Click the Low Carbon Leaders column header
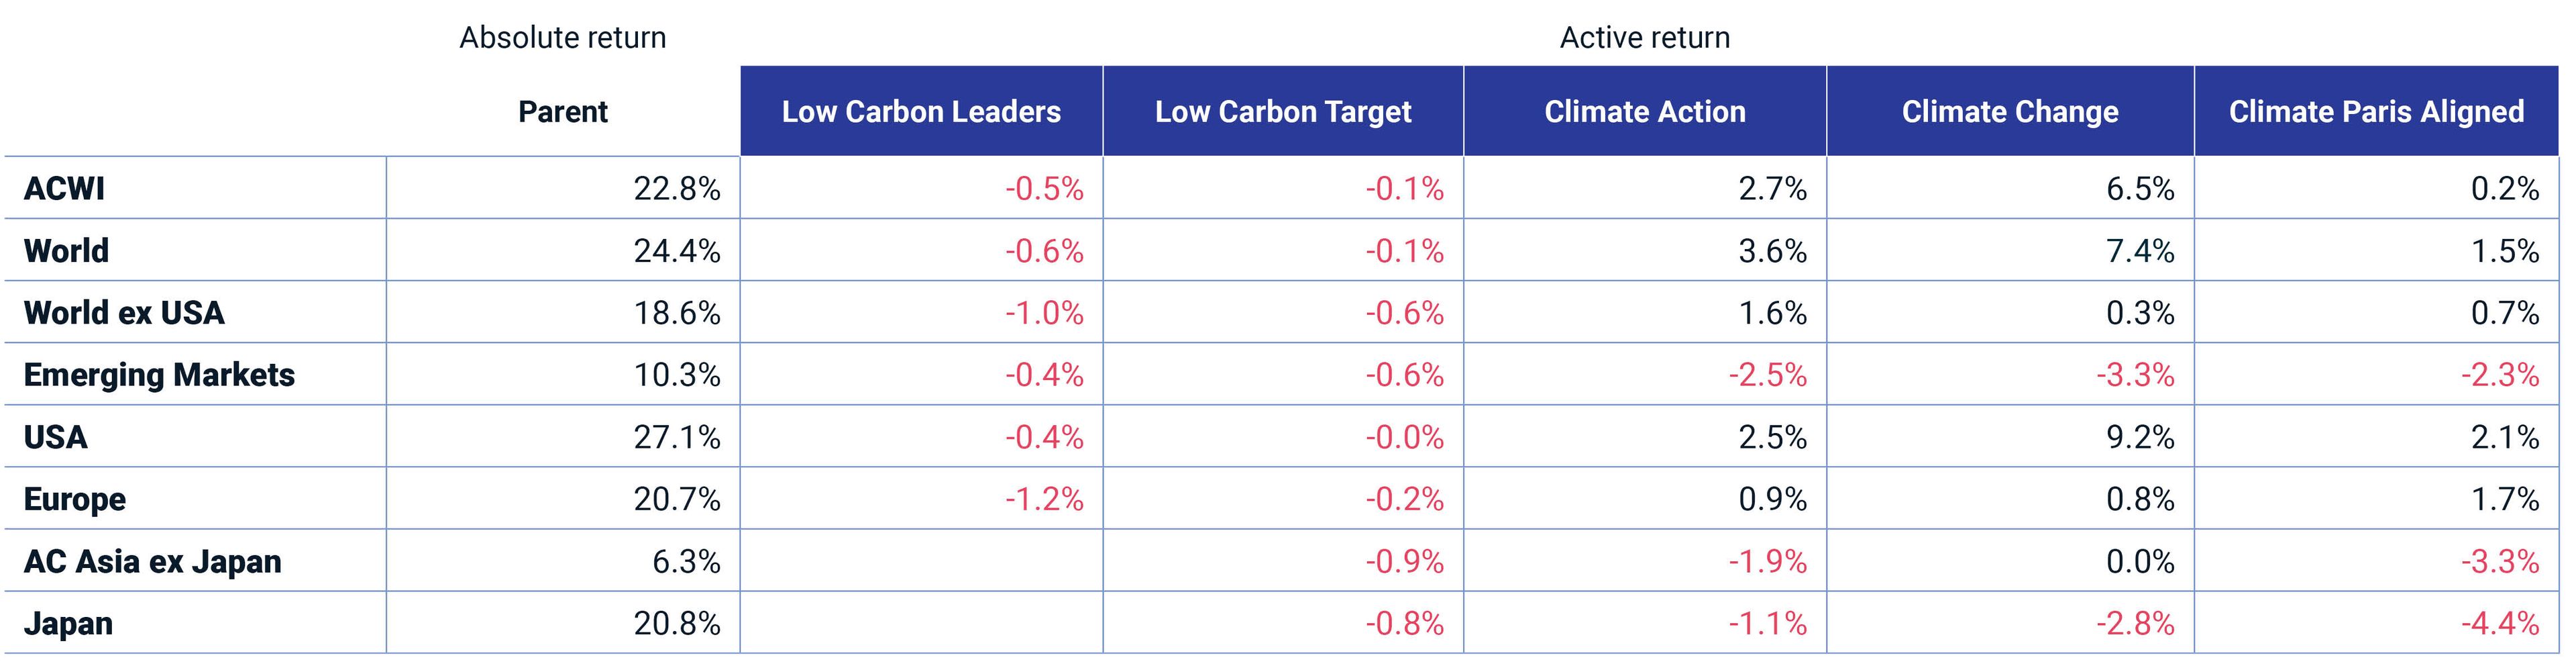This screenshot has height=668, width=2576. pyautogui.click(x=920, y=111)
